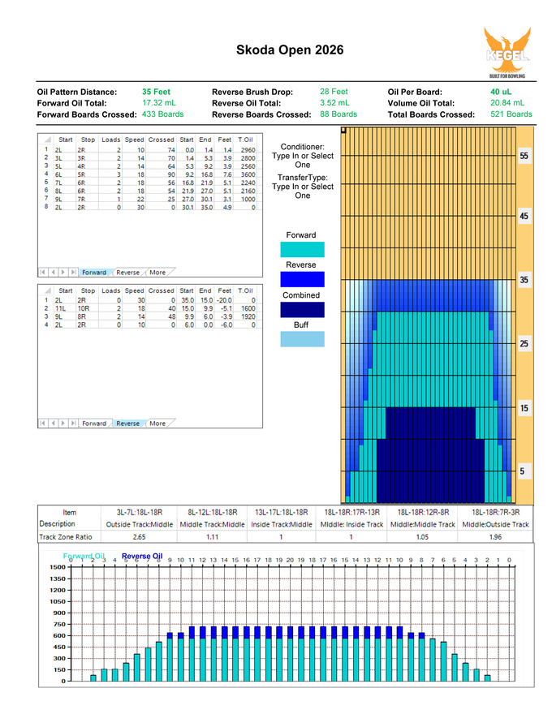
Task: Click next-sheet arrow in upper forward table
Action: (63, 273)
